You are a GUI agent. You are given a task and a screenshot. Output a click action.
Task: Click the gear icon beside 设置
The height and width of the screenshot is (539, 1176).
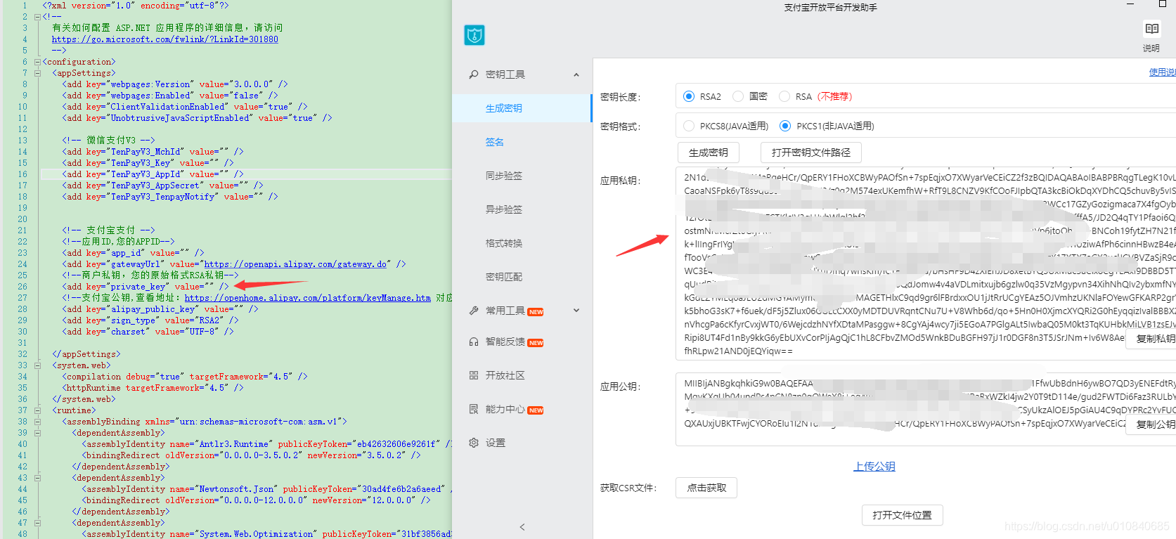click(474, 443)
